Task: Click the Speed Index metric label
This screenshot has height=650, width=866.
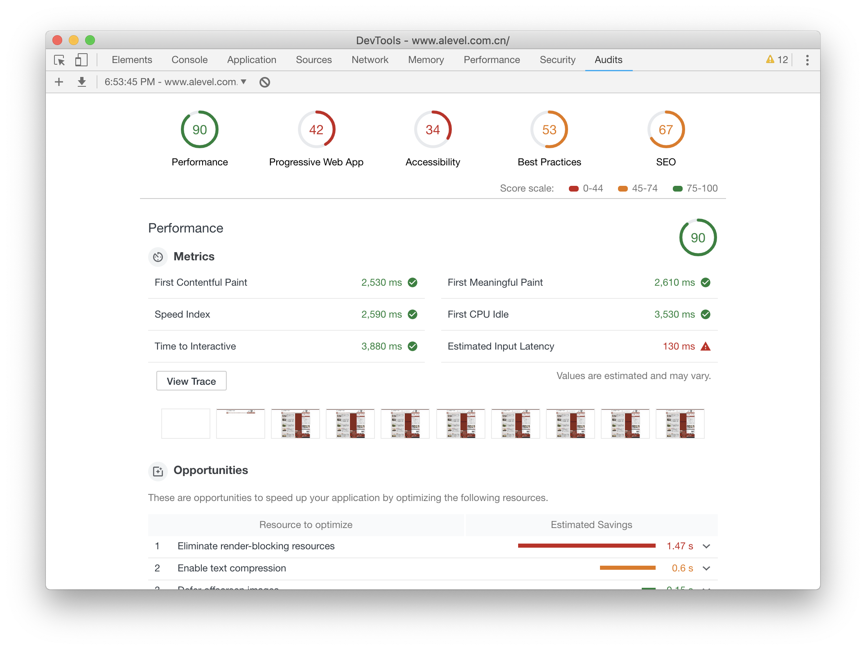Action: [x=182, y=314]
